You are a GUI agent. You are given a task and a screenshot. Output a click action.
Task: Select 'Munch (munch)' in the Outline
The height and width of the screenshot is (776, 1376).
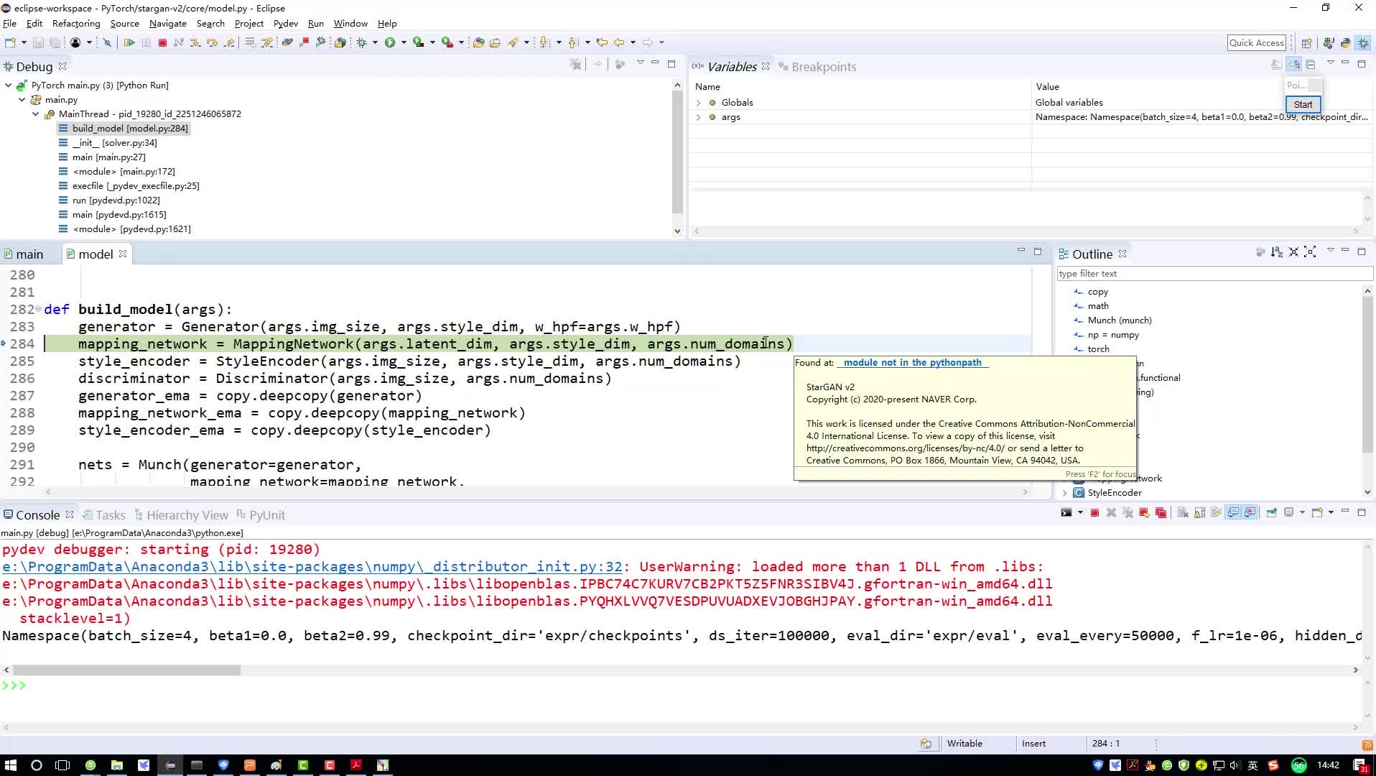pyautogui.click(x=1119, y=320)
